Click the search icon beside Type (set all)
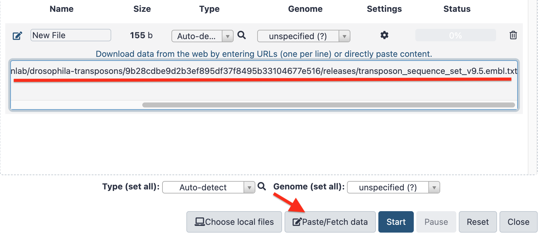 262,186
